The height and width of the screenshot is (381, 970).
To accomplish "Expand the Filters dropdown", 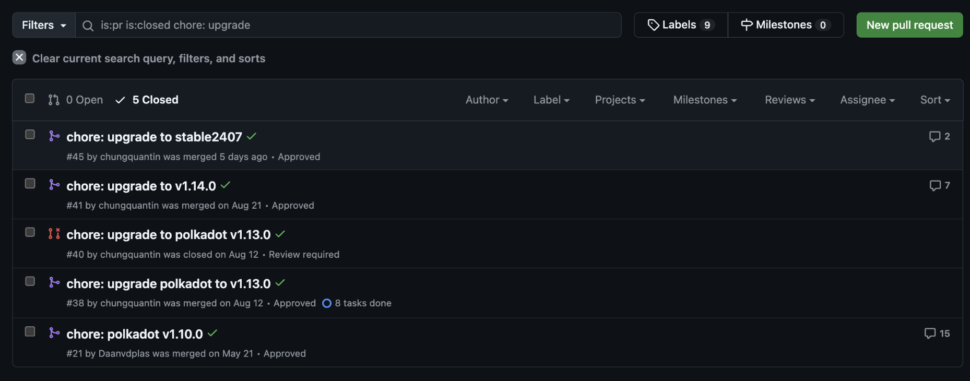I will (44, 25).
